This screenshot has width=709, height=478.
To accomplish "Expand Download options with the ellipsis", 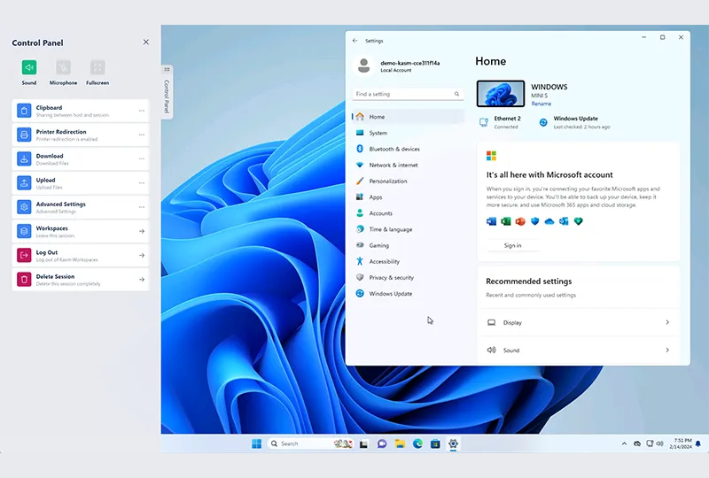I will click(142, 159).
